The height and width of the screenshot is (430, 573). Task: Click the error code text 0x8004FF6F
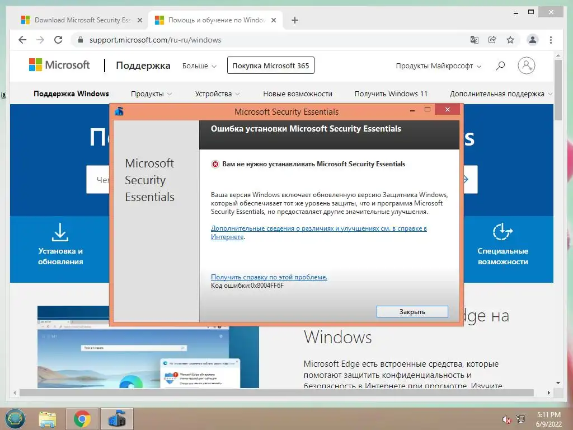pos(267,286)
